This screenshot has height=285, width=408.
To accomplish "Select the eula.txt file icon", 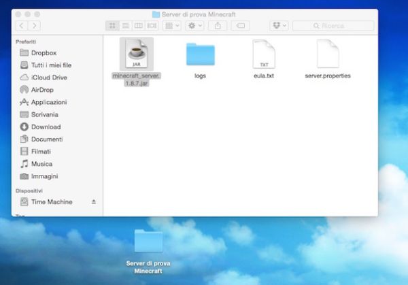I will pyautogui.click(x=264, y=54).
